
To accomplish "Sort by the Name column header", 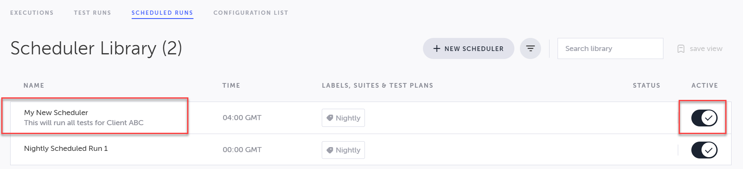I will tap(34, 86).
